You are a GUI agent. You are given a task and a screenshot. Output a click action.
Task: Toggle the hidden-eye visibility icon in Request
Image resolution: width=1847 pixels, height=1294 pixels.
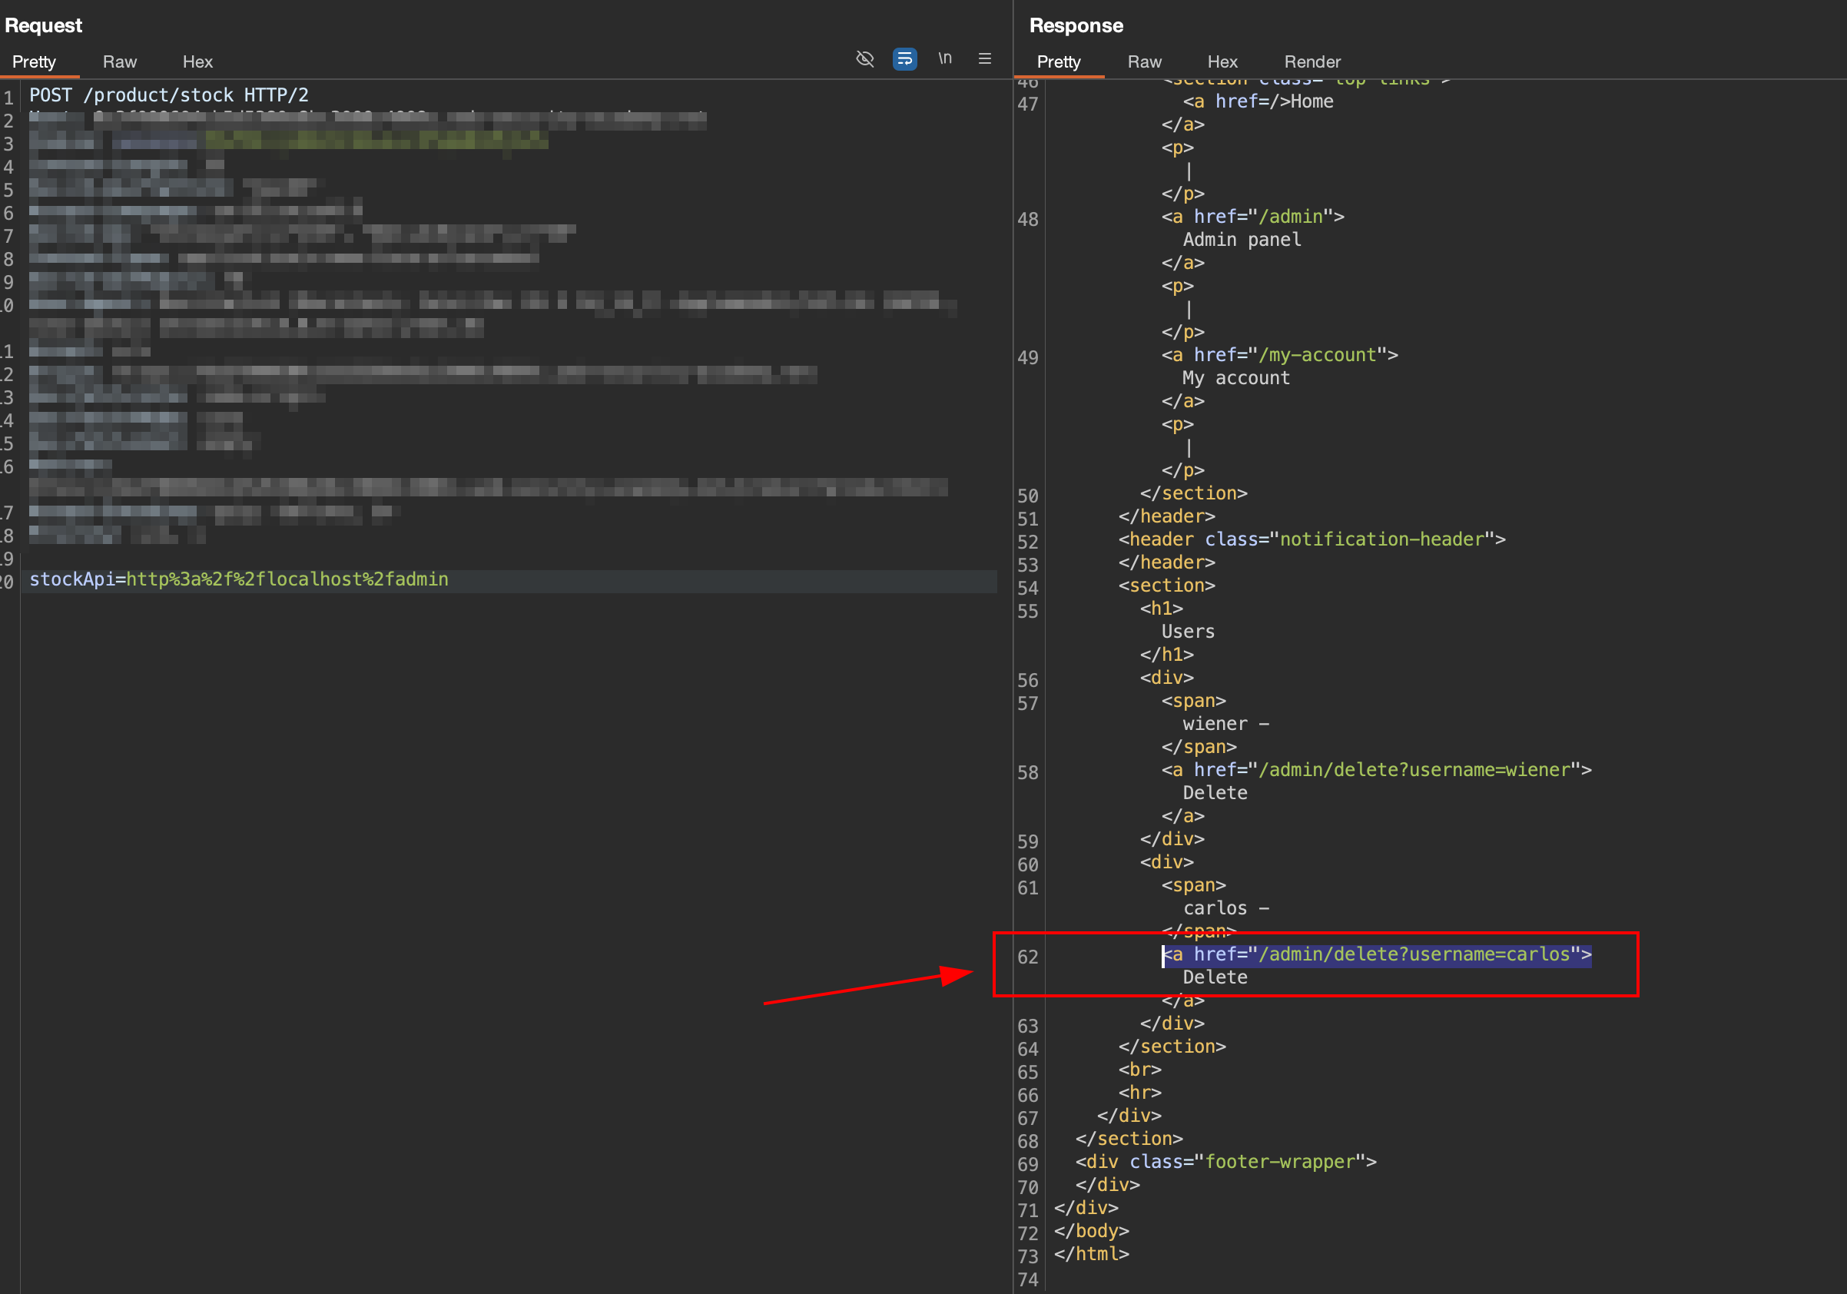pyautogui.click(x=865, y=58)
